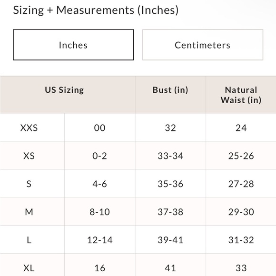Click the 00 US size cell

100,128
